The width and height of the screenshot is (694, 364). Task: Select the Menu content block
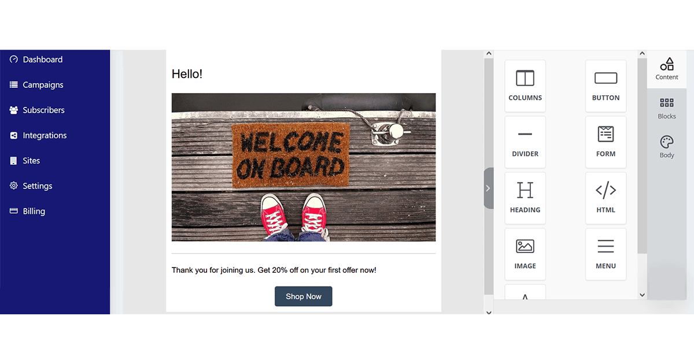pyautogui.click(x=606, y=254)
